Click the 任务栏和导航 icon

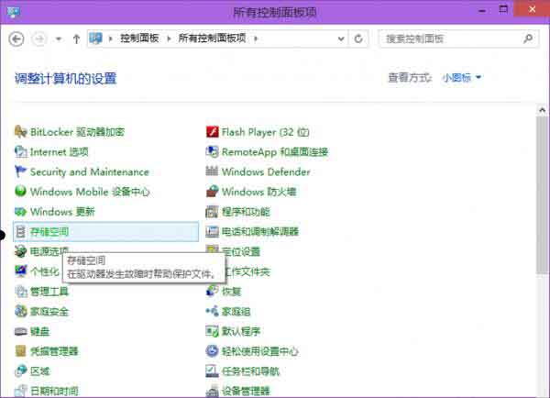213,371
